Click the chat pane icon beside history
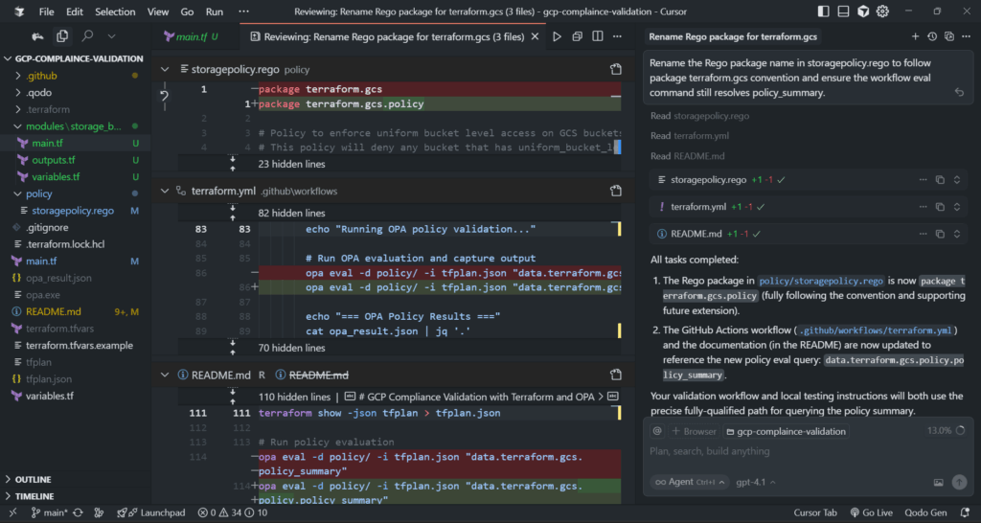Image resolution: width=981 pixels, height=523 pixels. click(x=949, y=37)
